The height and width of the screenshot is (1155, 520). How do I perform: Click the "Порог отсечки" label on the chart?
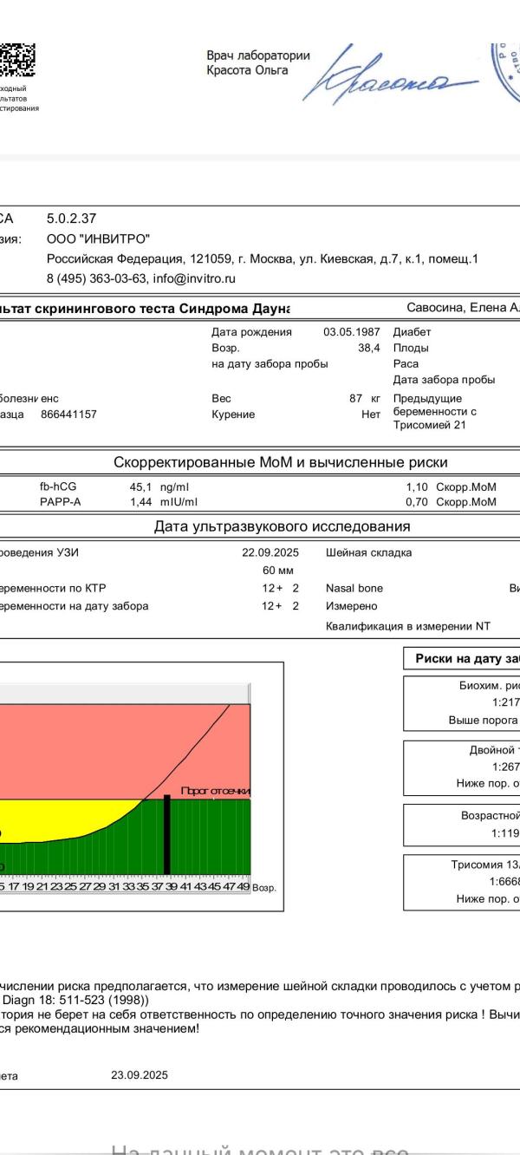point(215,792)
